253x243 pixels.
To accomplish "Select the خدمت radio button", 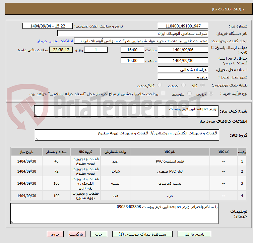I will [x=183, y=85].
